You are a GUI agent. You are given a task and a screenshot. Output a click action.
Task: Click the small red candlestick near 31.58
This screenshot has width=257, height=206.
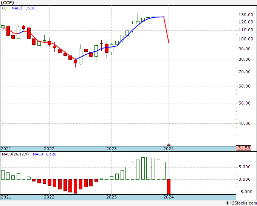(169, 145)
